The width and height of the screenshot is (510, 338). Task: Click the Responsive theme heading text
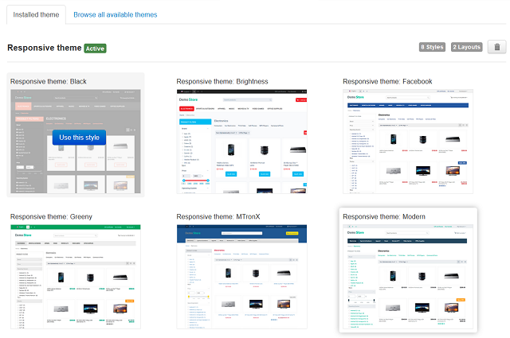tap(45, 48)
